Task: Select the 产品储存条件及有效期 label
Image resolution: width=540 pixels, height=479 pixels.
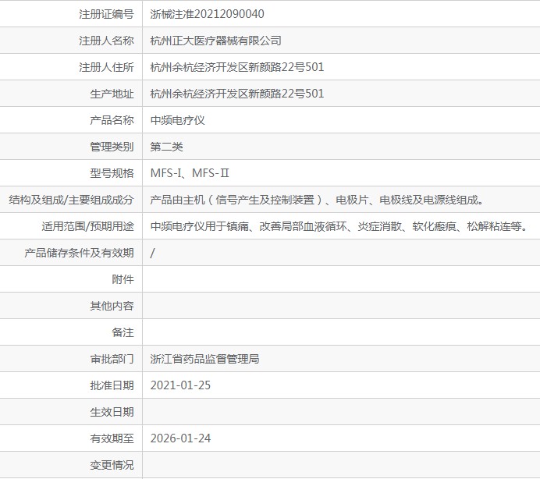Action: 79,253
